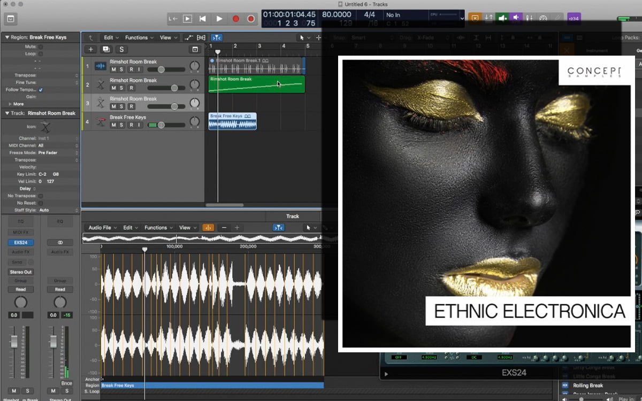The width and height of the screenshot is (642, 401).
Task: Switch to the Track tab in editor
Action: (x=293, y=216)
